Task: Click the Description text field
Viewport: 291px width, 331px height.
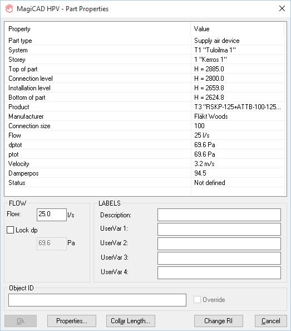Action: [x=219, y=215]
